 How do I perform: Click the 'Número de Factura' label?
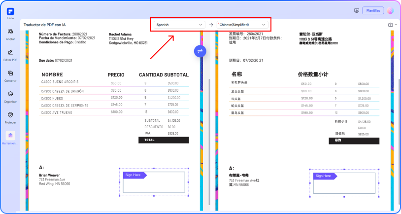(x=55, y=34)
